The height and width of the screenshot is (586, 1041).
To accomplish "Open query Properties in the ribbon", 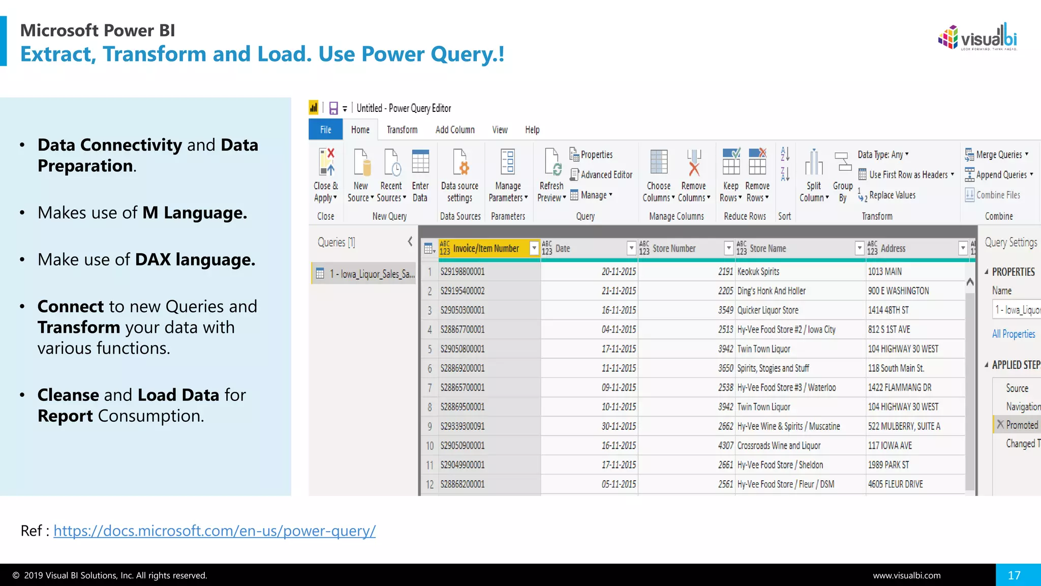I will 591,155.
